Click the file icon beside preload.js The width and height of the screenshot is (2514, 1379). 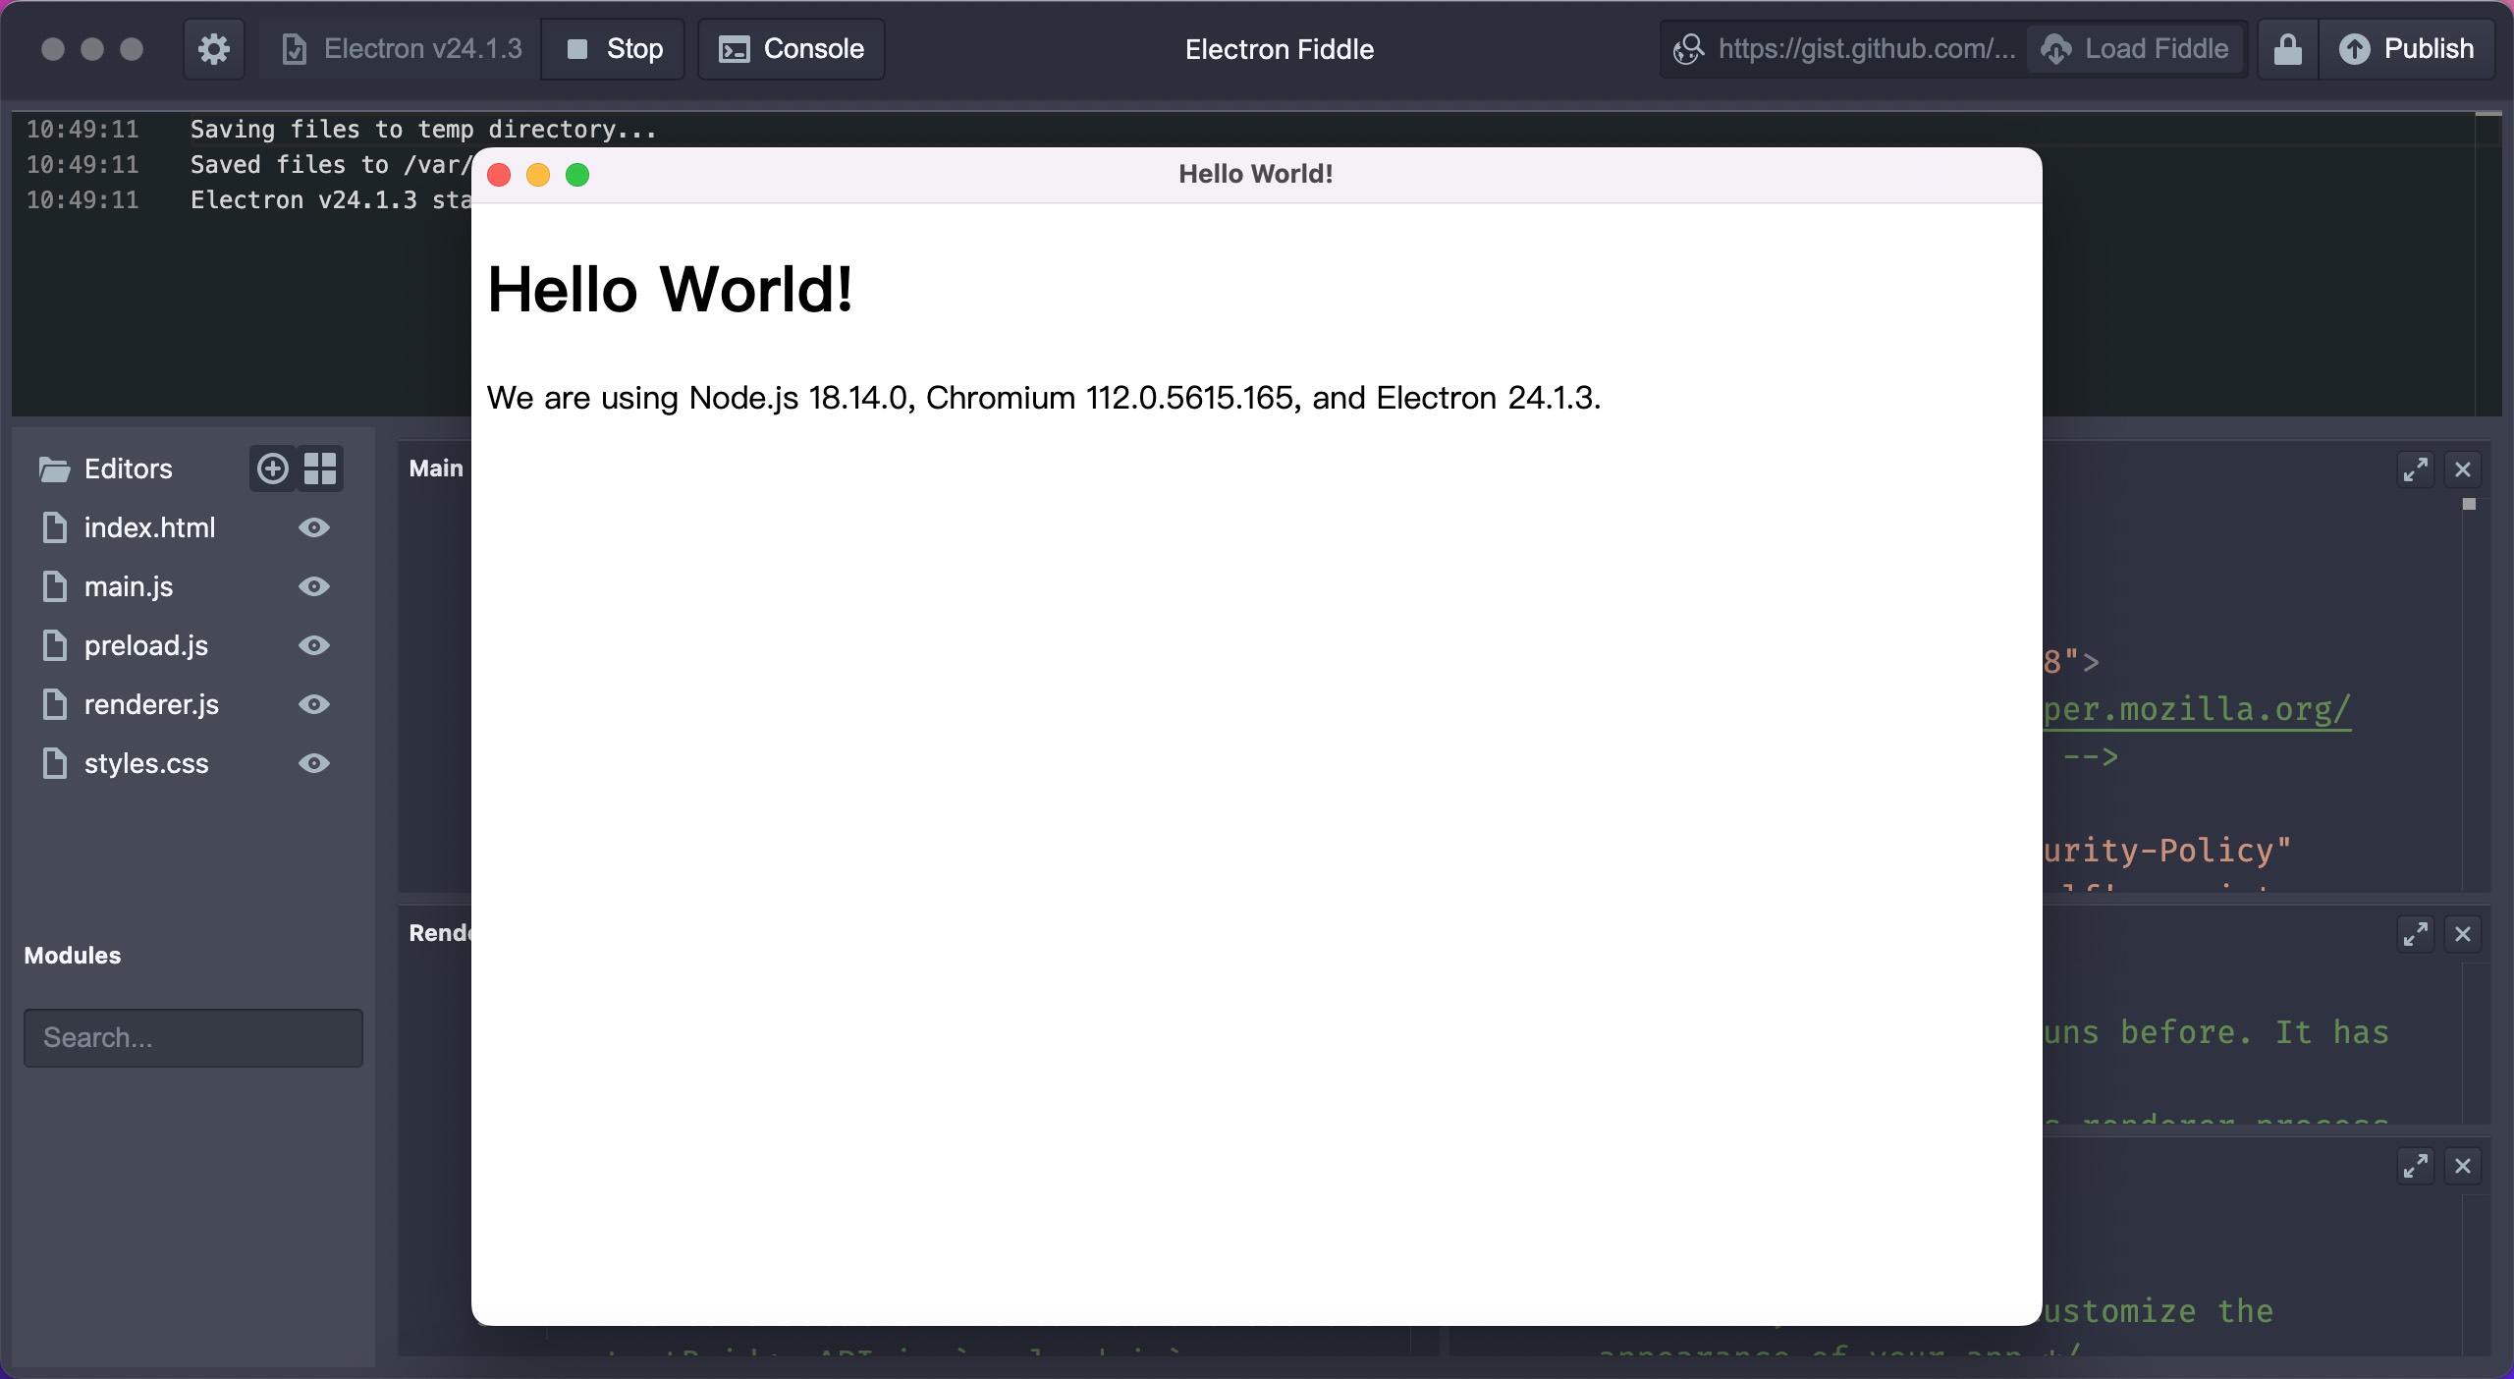pyautogui.click(x=55, y=645)
